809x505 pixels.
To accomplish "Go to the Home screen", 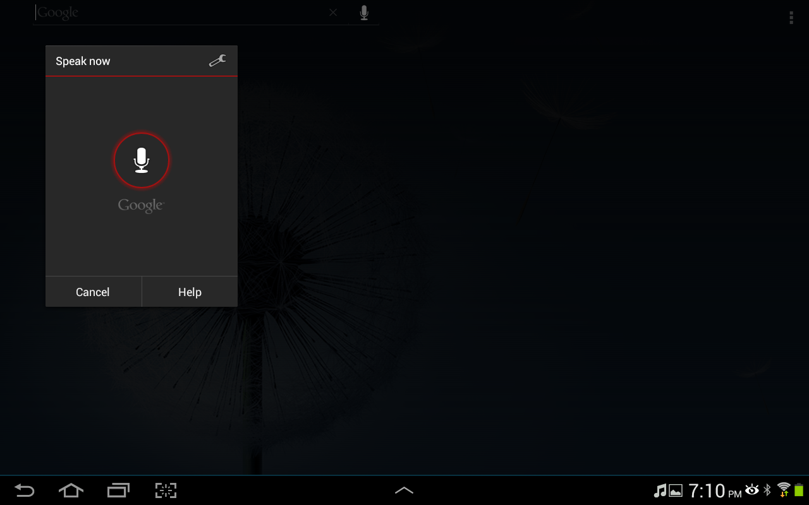I will (71, 490).
